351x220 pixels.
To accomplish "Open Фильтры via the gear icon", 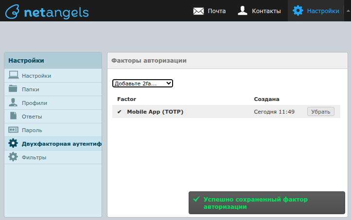I will coord(14,157).
